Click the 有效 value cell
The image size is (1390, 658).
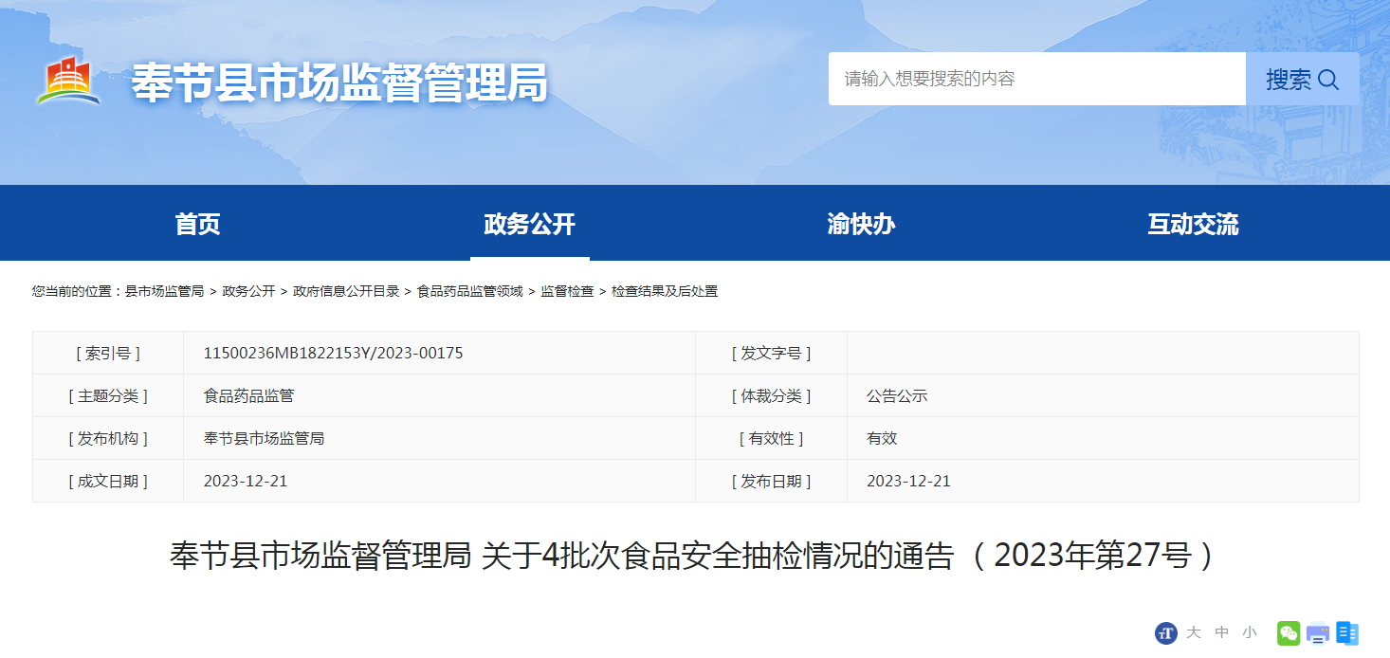point(1103,438)
